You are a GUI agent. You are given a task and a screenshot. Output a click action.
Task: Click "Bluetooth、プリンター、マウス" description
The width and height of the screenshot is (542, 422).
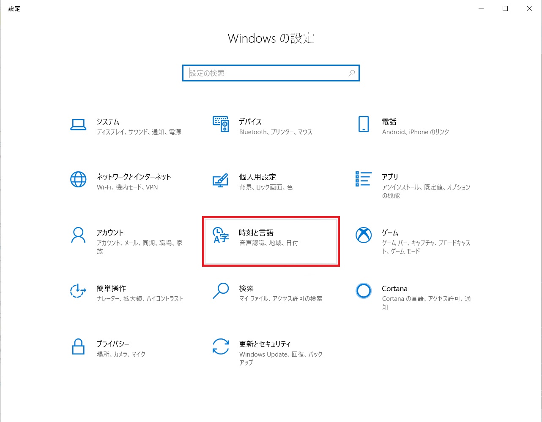(276, 132)
